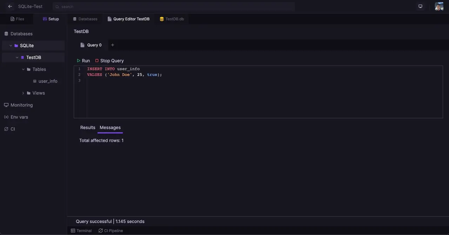Collapse the Tables folder chevron
This screenshot has width=449, height=235.
point(23,69)
